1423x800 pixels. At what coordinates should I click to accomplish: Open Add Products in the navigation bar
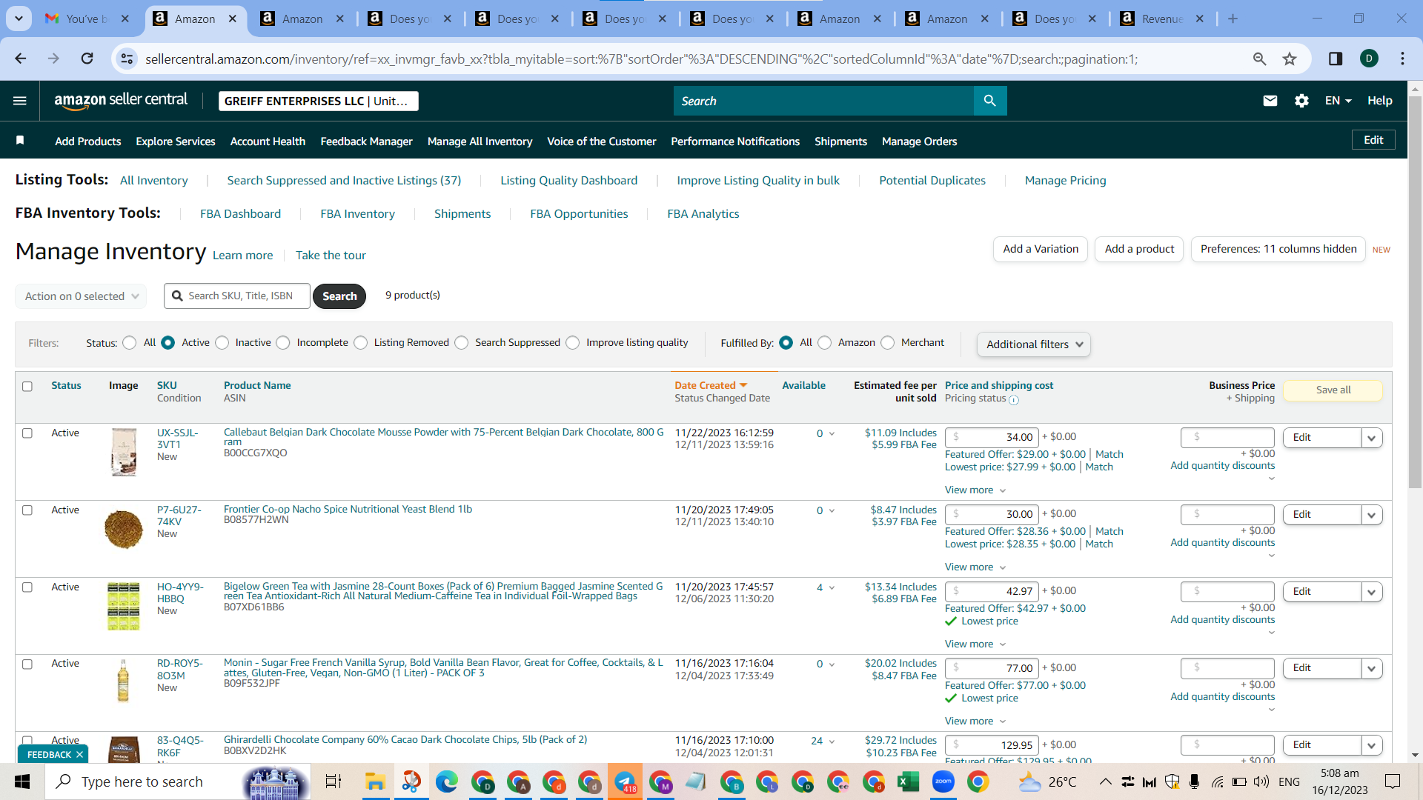pyautogui.click(x=87, y=141)
